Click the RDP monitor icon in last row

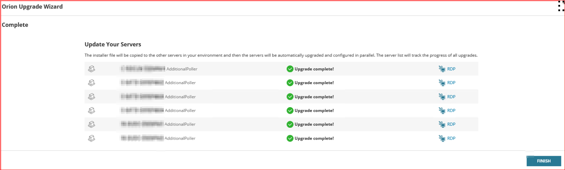click(x=442, y=138)
